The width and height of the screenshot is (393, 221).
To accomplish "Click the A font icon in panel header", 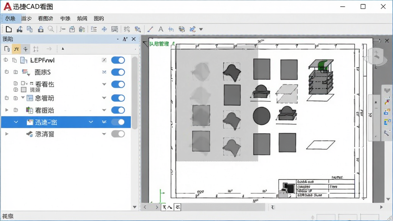I will (x=125, y=39).
